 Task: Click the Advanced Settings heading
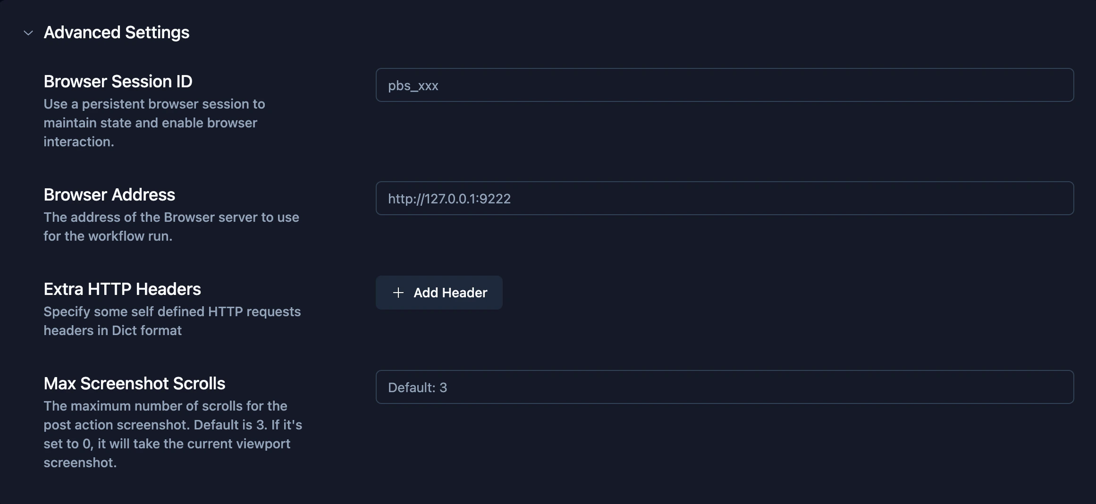click(116, 32)
